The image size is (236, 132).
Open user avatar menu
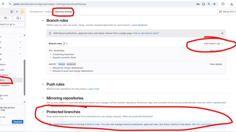point(22,11)
